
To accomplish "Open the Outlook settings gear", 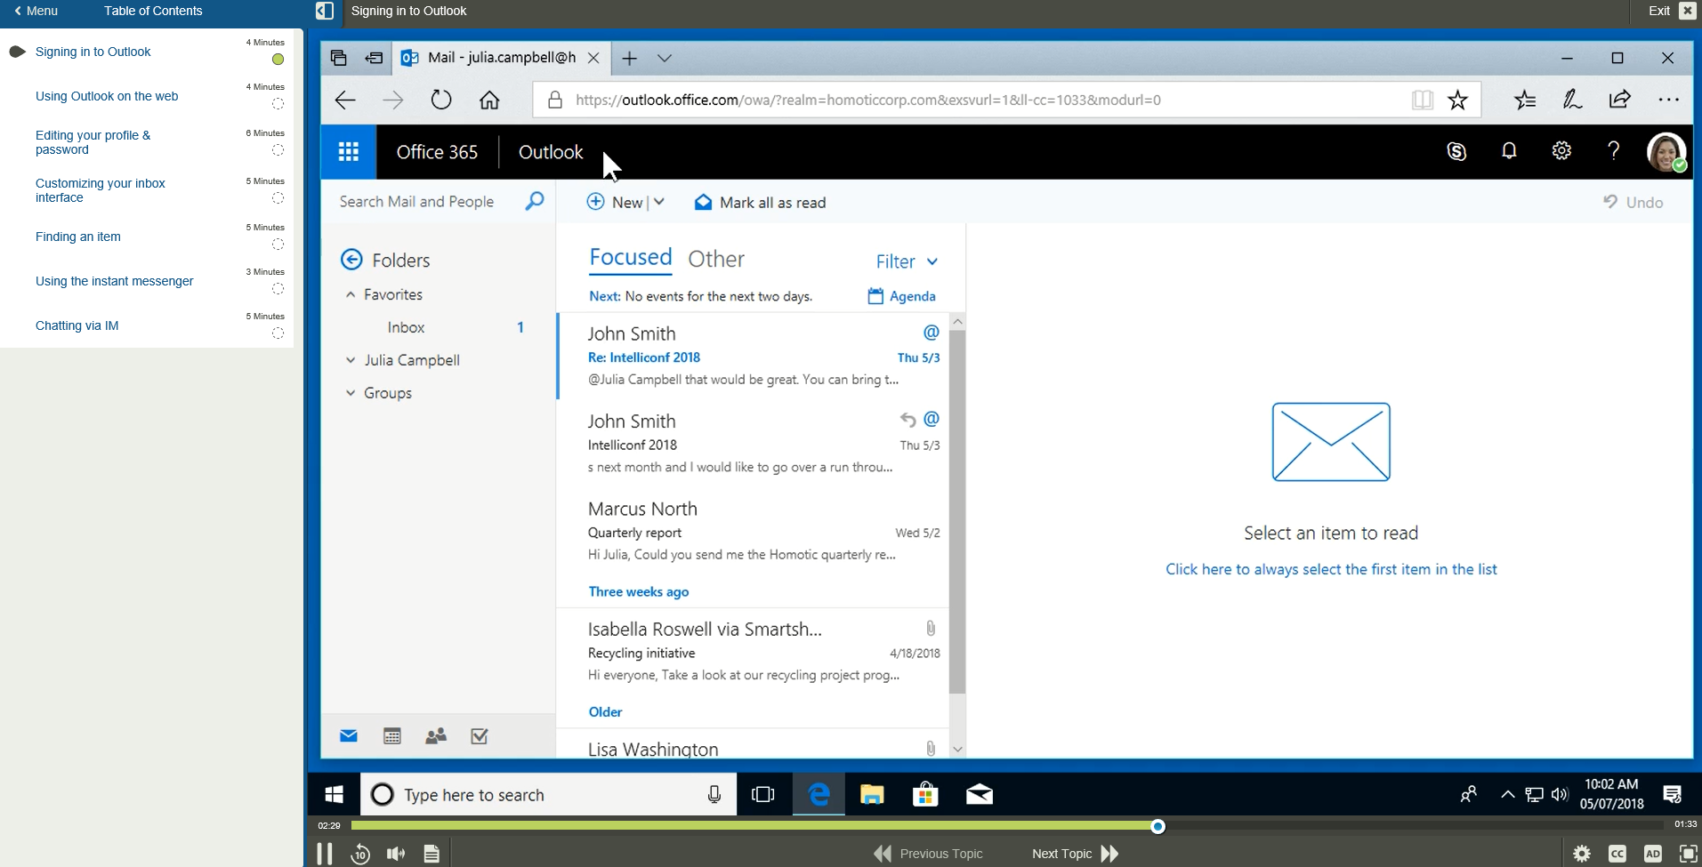I will click(x=1562, y=151).
